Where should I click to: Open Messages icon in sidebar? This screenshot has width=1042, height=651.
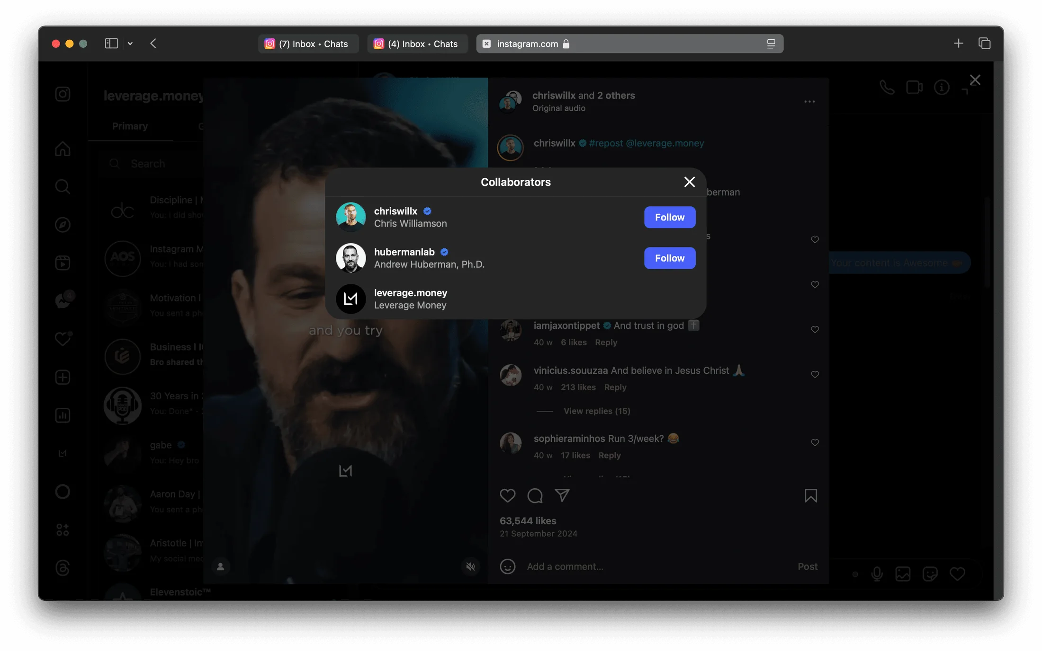click(x=63, y=300)
